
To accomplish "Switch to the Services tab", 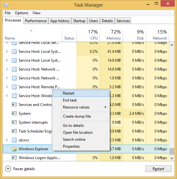I will point(123,21).
